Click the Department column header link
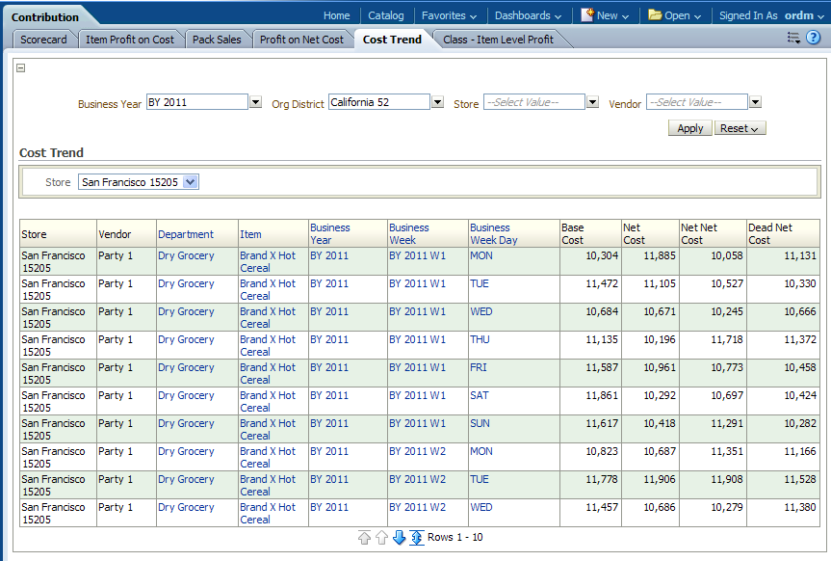This screenshot has height=561, width=831. click(x=186, y=234)
